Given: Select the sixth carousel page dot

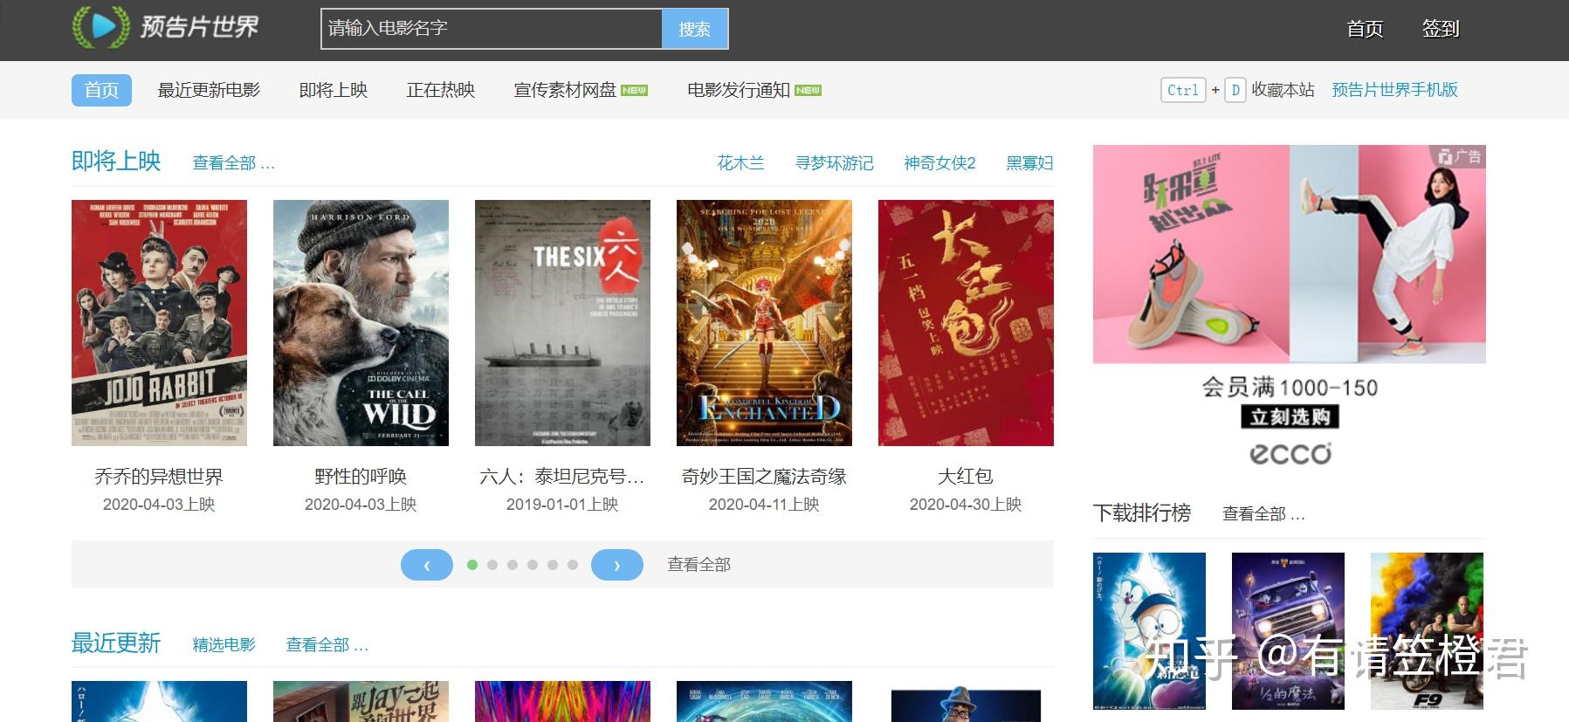Looking at the screenshot, I should click(x=573, y=565).
